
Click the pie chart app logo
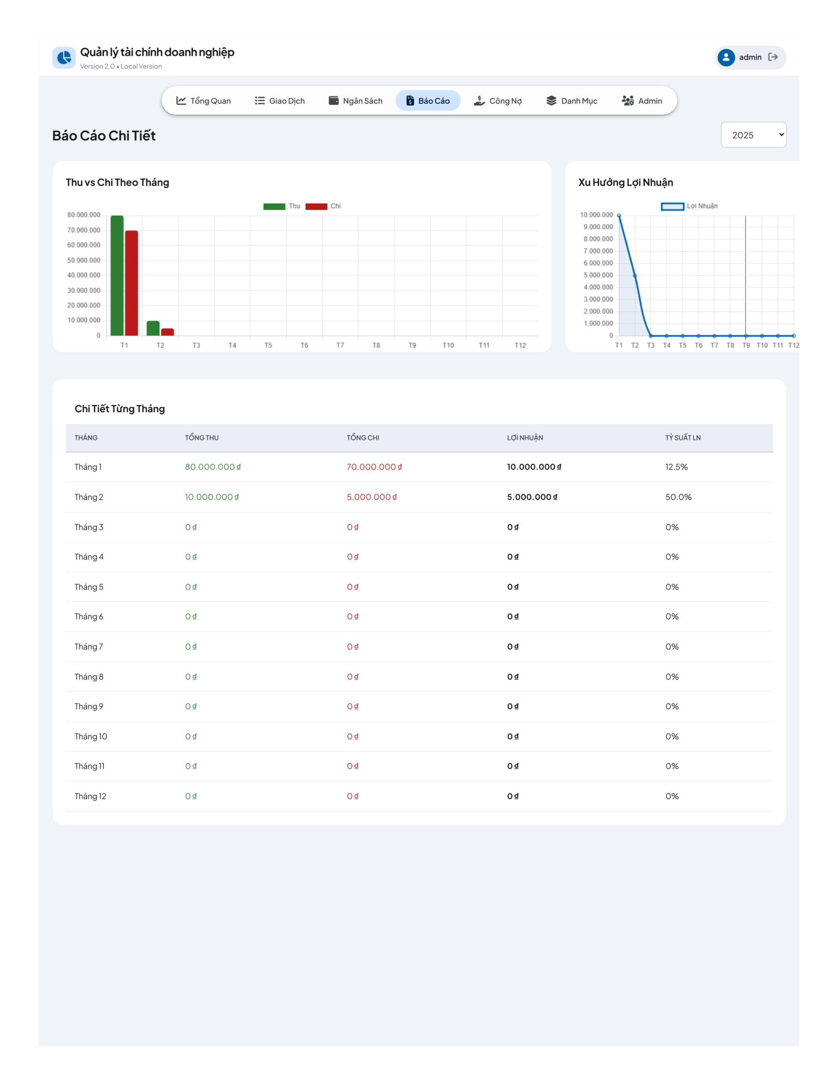64,58
